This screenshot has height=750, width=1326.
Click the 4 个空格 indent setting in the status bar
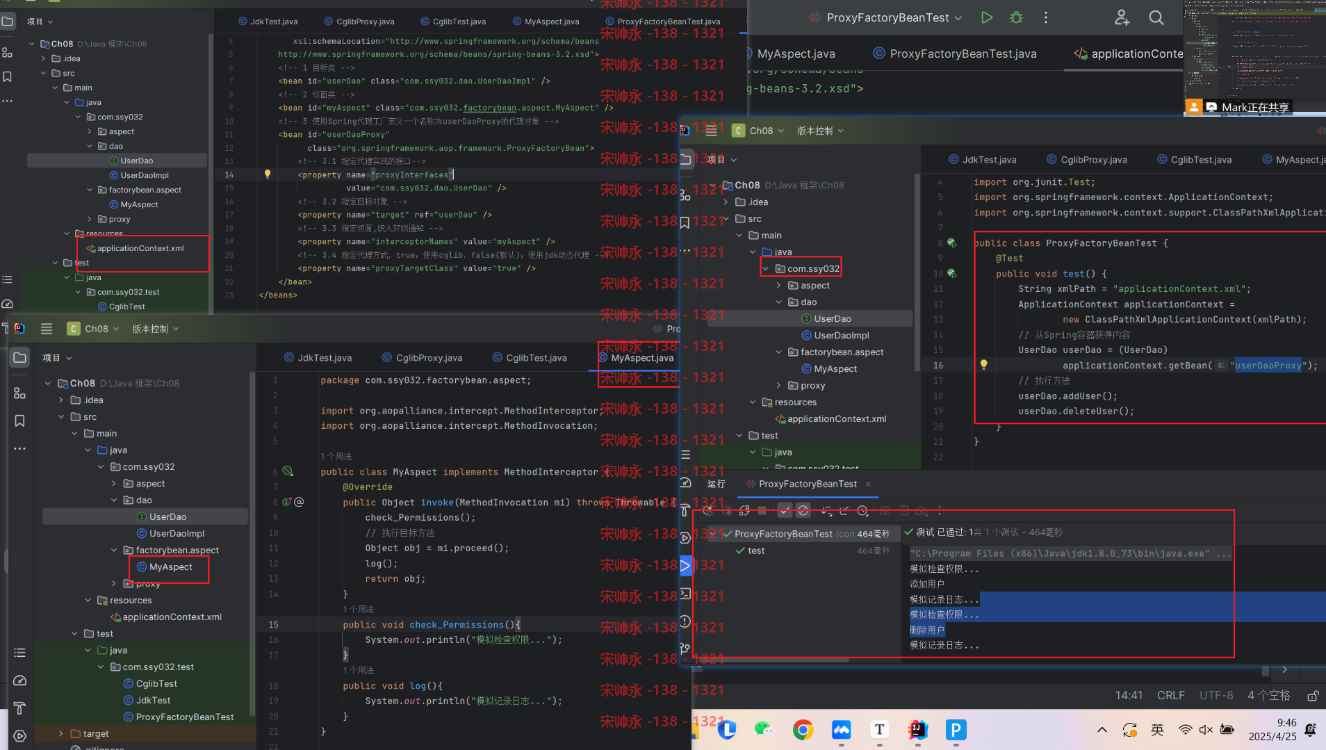click(1269, 695)
